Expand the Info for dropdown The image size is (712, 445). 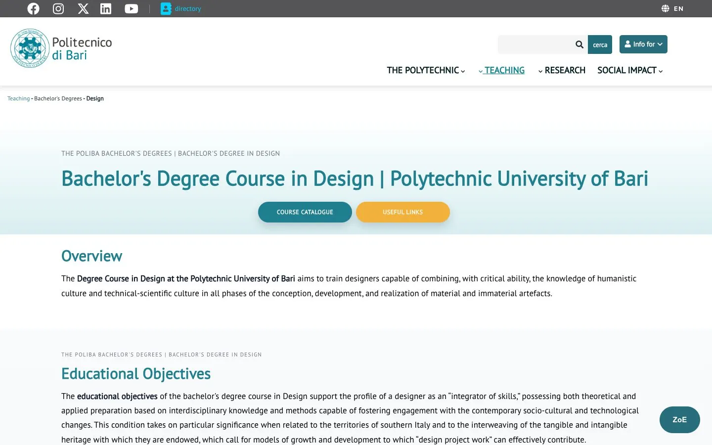[643, 44]
